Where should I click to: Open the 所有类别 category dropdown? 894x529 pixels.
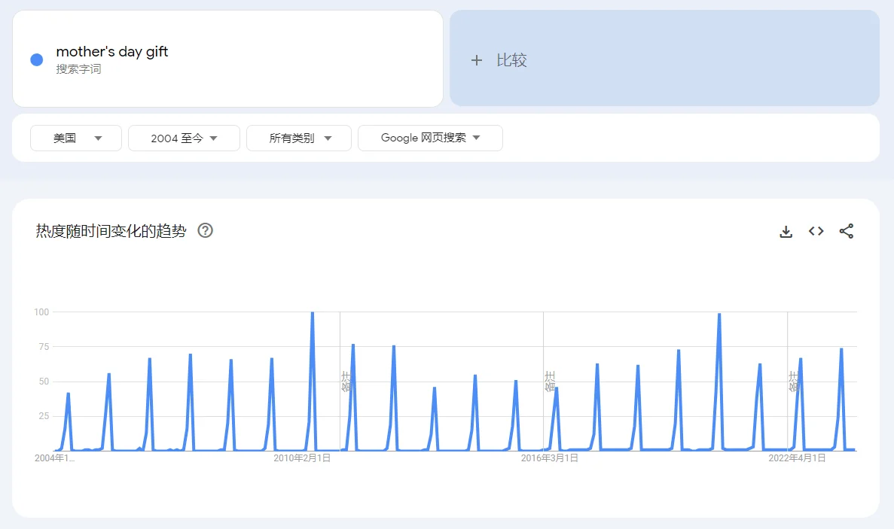tap(299, 138)
